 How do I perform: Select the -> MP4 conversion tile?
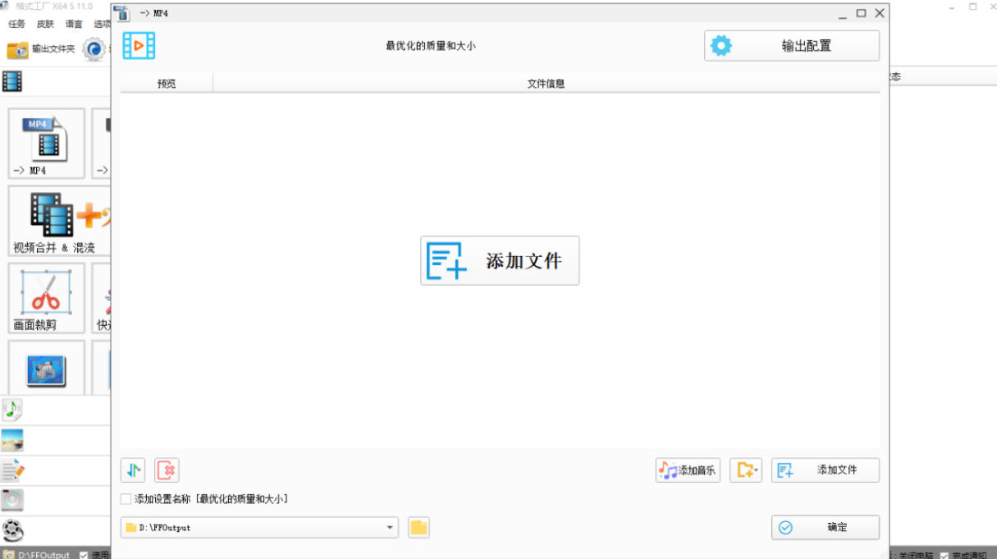(x=47, y=144)
